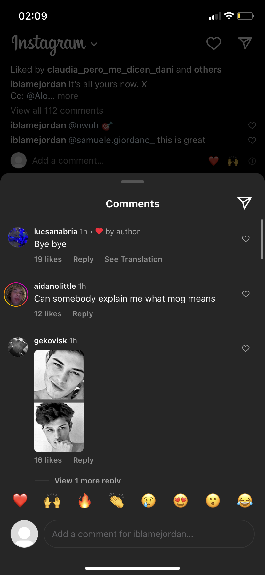
Task: Insert laughing tears emoji quick reaction
Action: pos(245,501)
